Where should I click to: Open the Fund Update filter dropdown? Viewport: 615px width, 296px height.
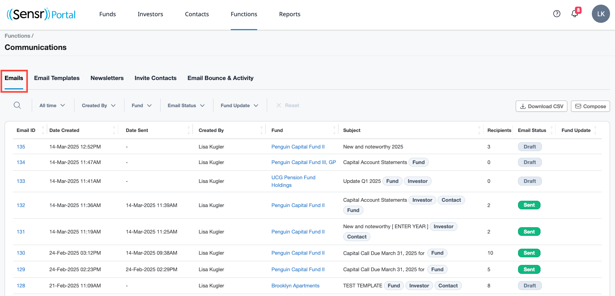tap(239, 106)
